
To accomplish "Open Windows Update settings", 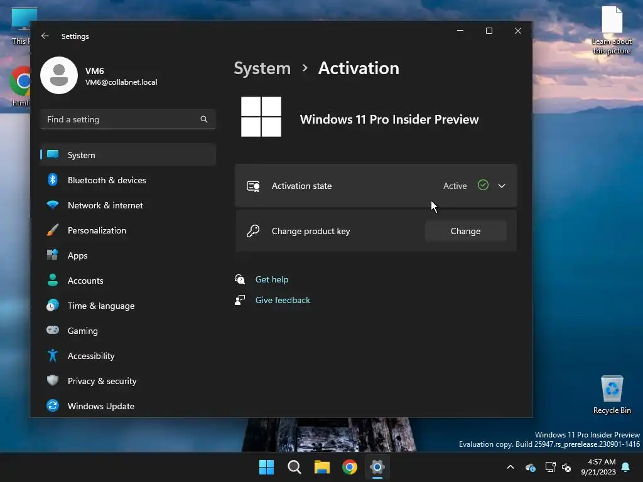I will click(x=128, y=406).
